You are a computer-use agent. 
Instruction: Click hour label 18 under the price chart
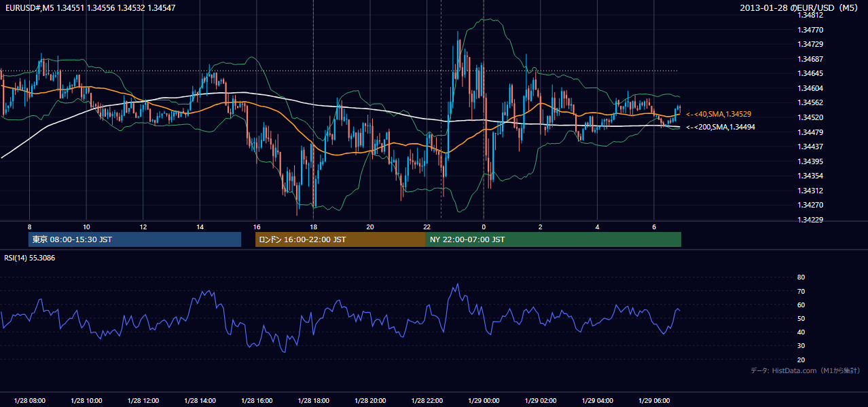[x=313, y=227]
